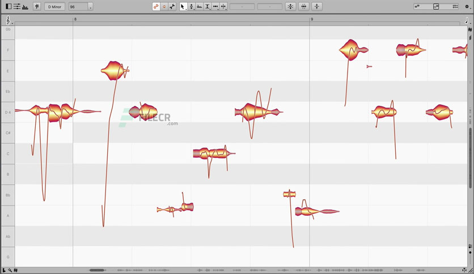
Task: Select the tiny note fragment below F blobs
Action: click(x=369, y=66)
